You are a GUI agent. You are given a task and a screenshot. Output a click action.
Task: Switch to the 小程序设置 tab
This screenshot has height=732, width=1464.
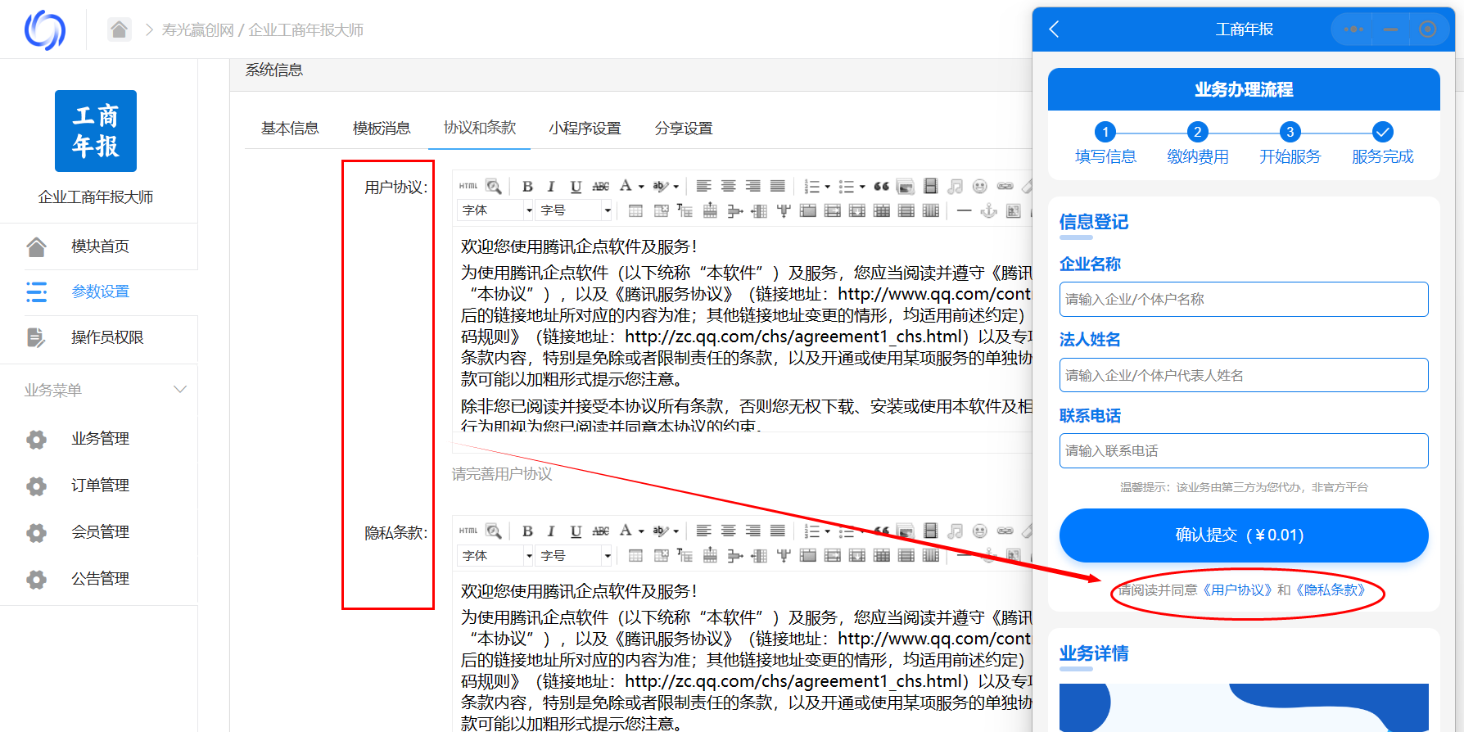pos(585,129)
